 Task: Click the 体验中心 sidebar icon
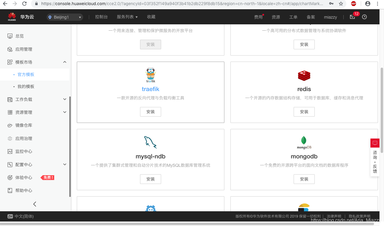click(10, 178)
